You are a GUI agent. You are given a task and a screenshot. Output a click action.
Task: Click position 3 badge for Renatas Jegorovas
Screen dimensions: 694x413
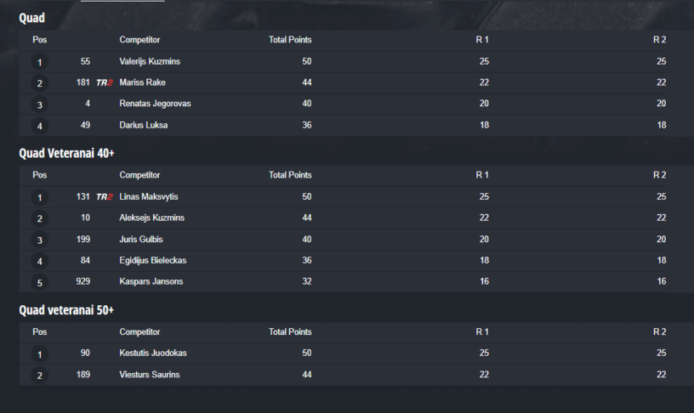tap(39, 105)
